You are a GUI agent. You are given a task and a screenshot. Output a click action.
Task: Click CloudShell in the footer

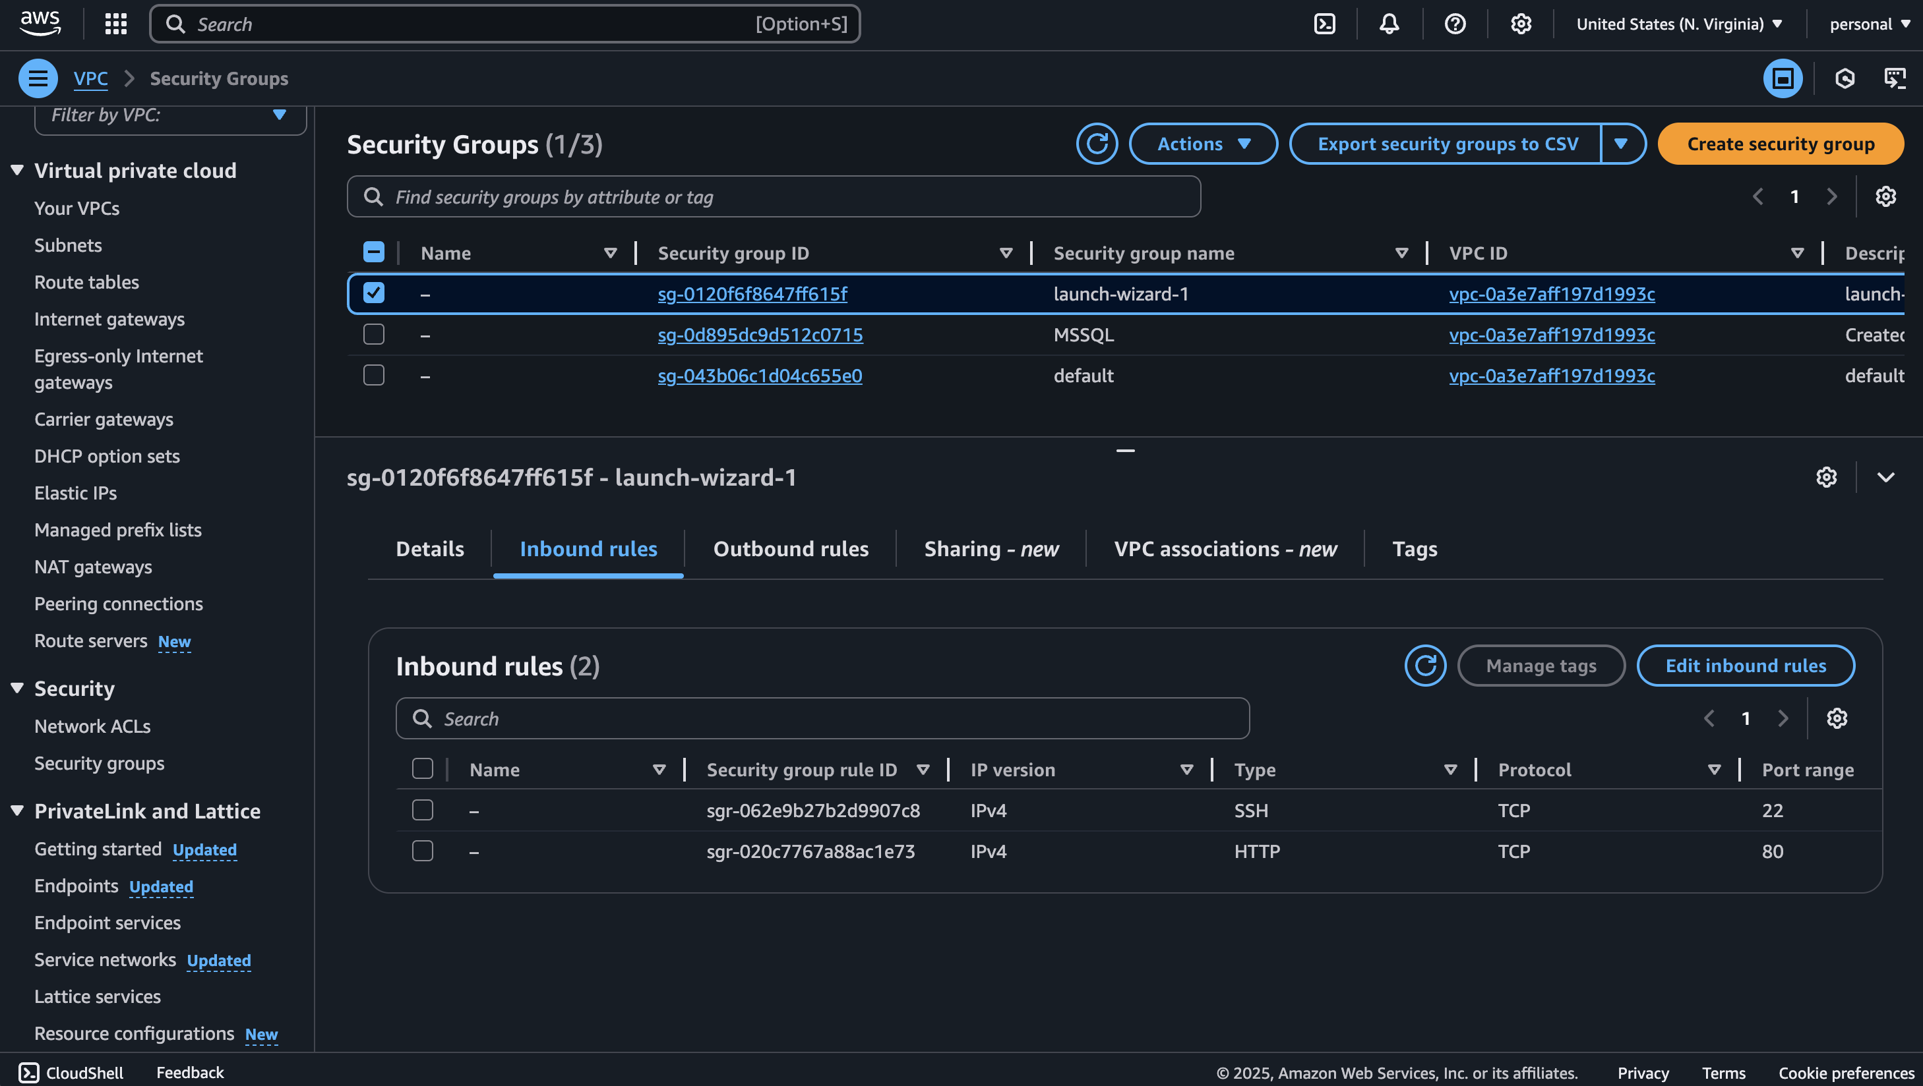coord(71,1073)
